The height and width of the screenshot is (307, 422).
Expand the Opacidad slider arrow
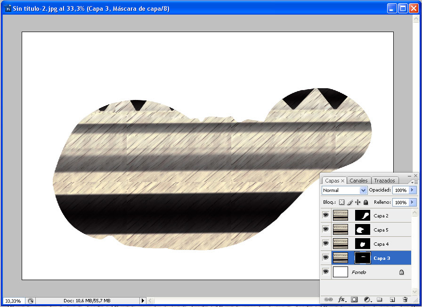[x=413, y=190]
